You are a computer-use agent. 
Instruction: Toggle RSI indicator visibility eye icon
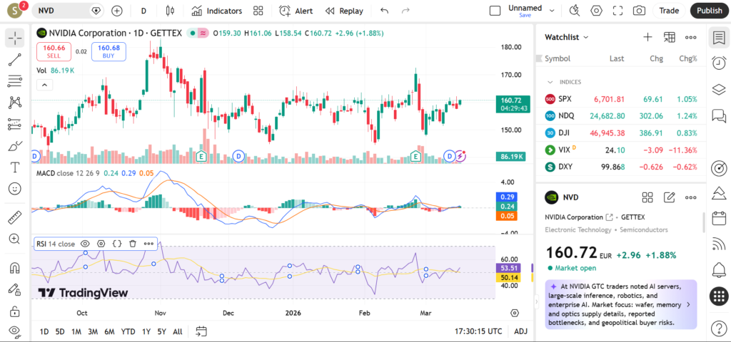click(x=86, y=244)
